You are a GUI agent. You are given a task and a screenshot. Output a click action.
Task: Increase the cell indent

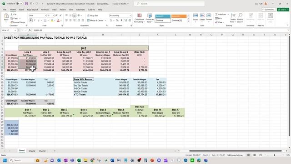coord(83,20)
